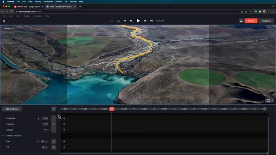276x155 pixels.
Task: Click the share page icon in address bar
Action: click(x=246, y=12)
